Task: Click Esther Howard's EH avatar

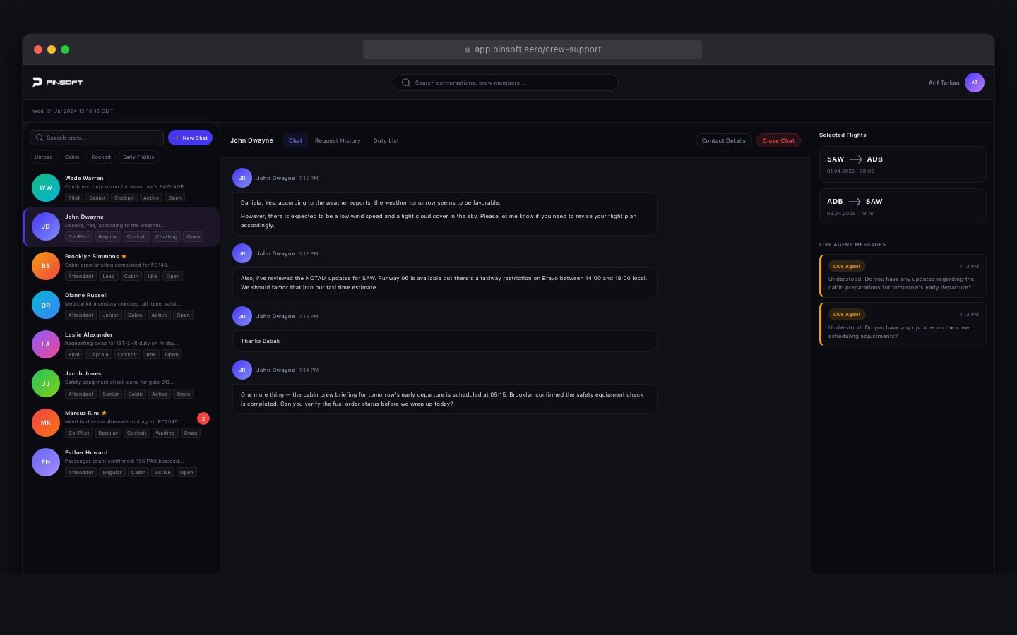Action: pyautogui.click(x=46, y=462)
